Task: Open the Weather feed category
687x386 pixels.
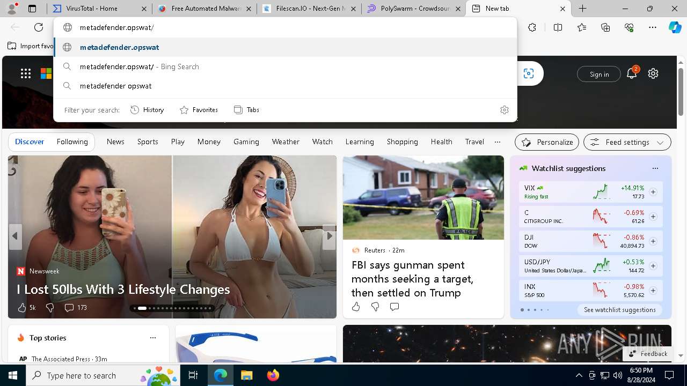Action: pyautogui.click(x=286, y=142)
